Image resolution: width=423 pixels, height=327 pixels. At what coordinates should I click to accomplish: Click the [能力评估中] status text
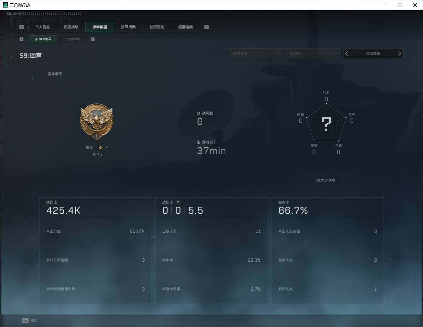(x=326, y=181)
